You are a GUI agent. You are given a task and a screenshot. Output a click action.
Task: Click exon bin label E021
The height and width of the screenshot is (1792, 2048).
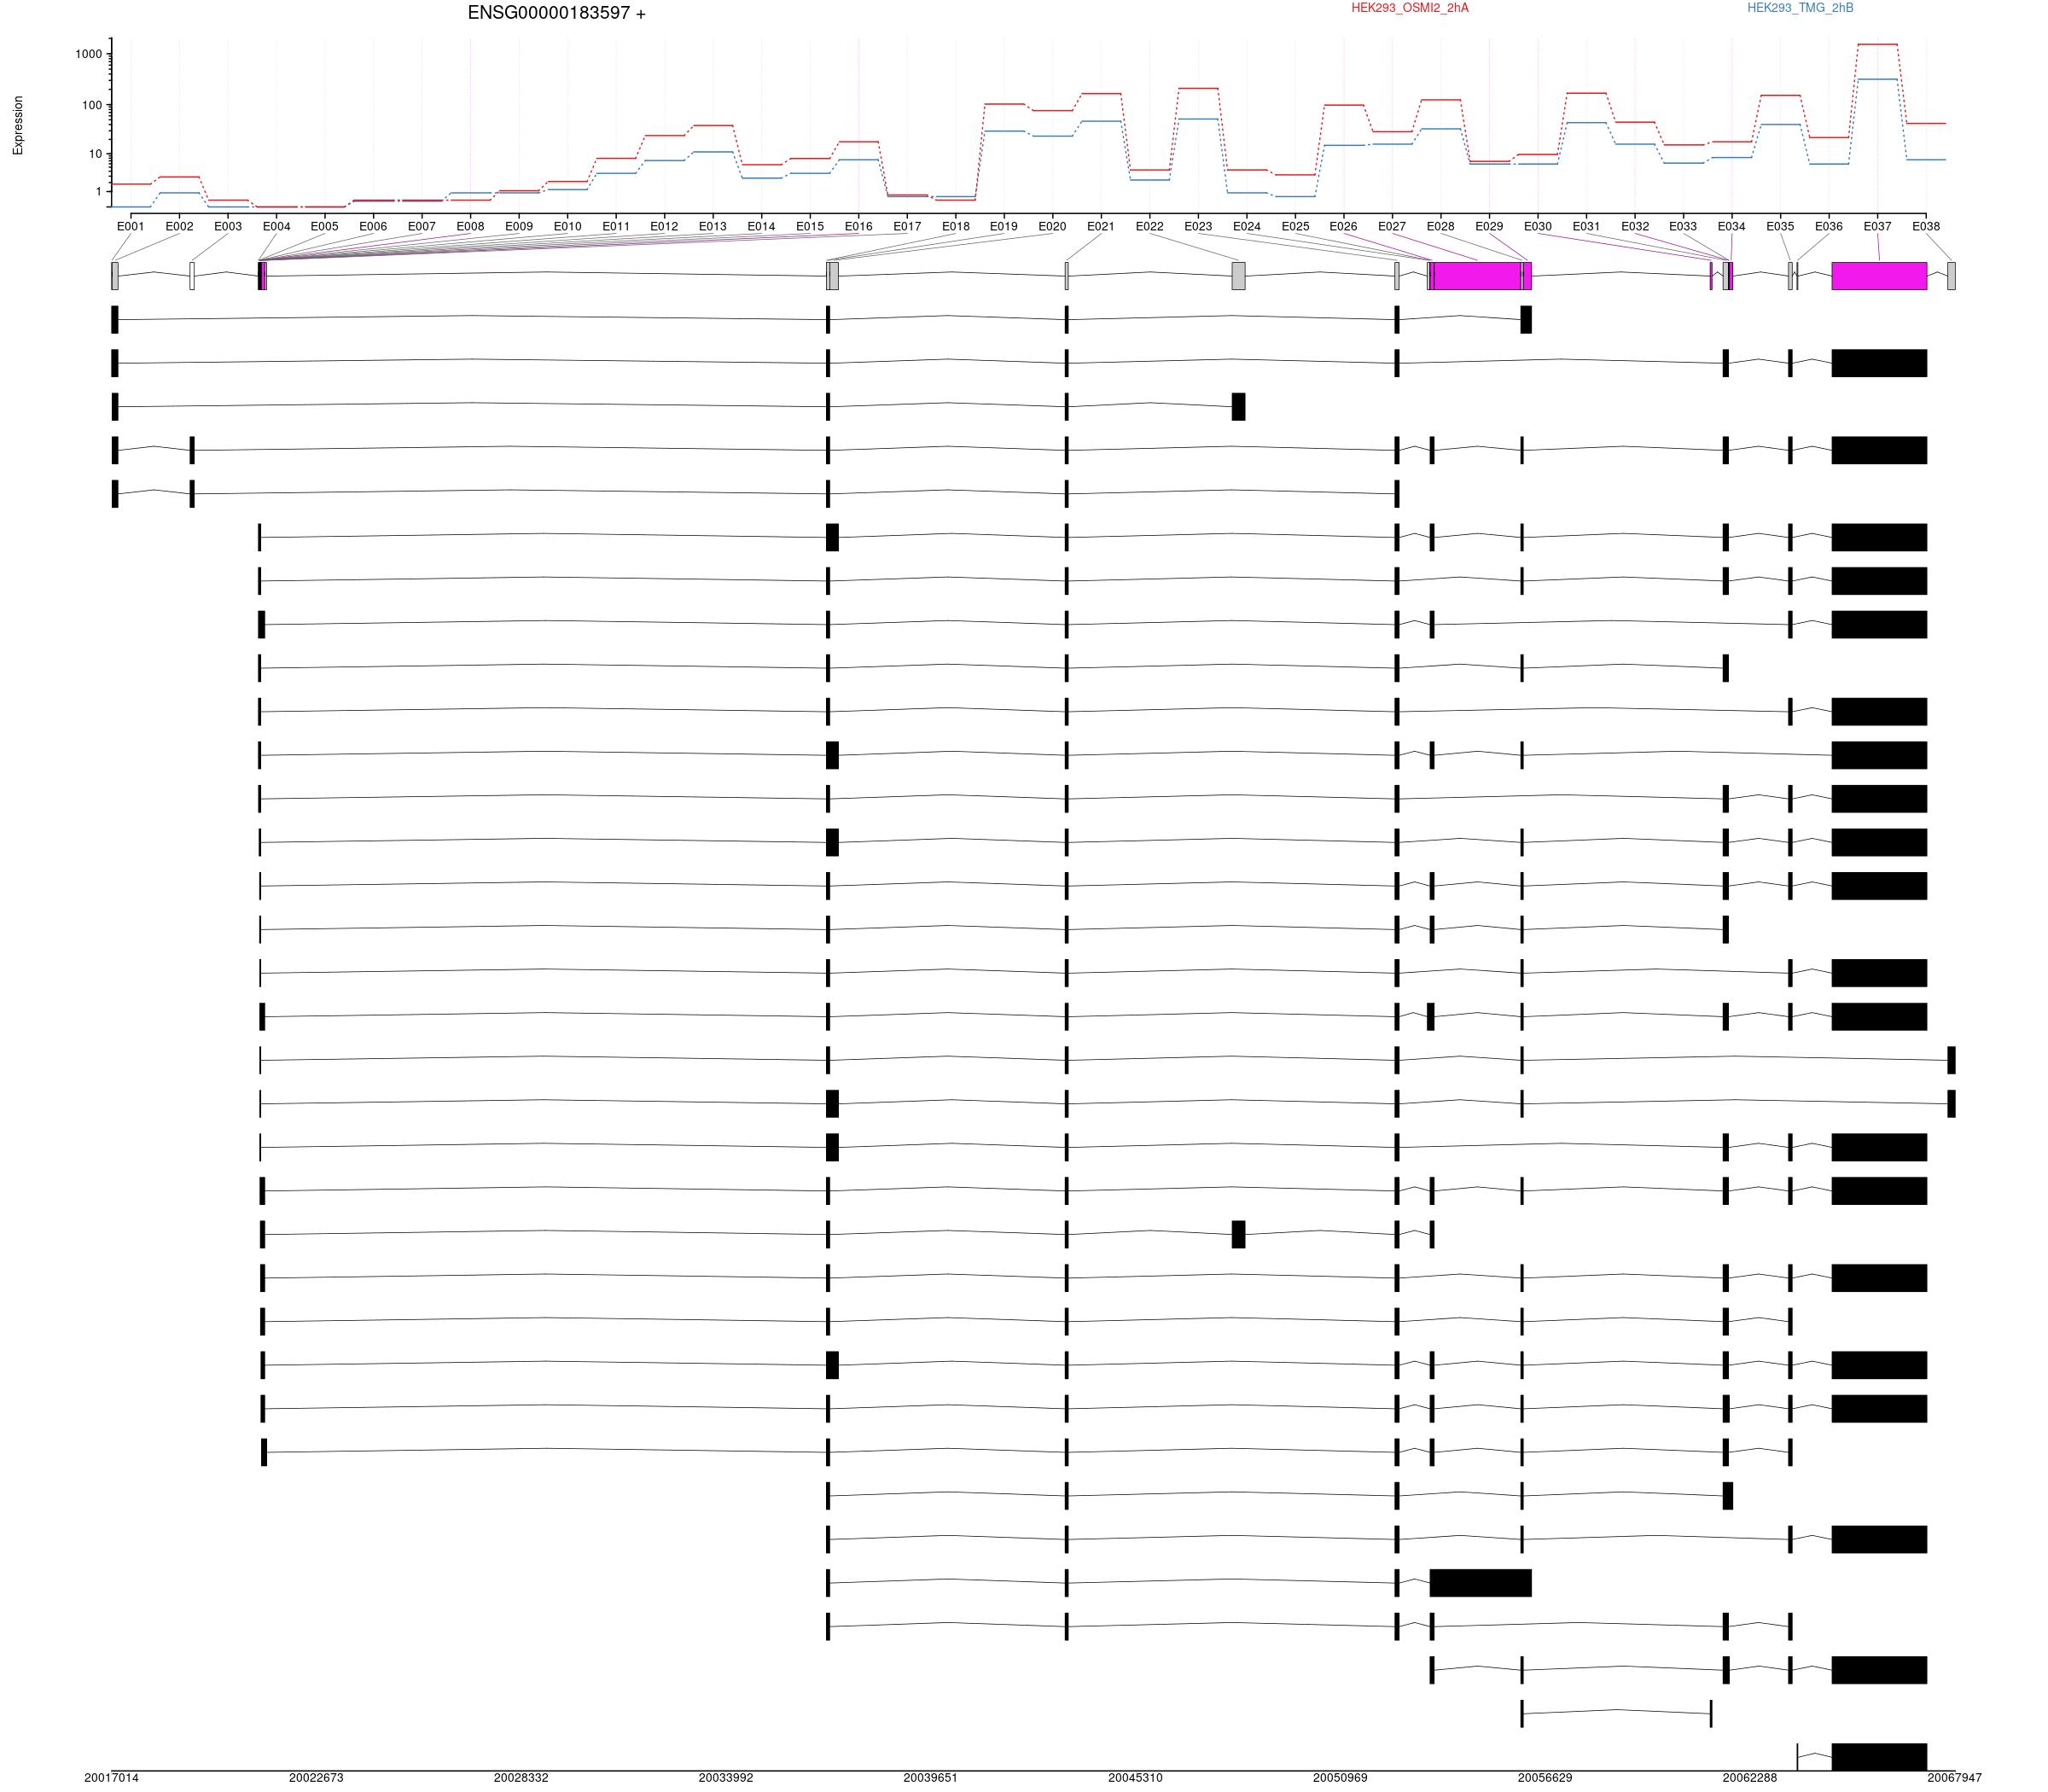[x=1101, y=227]
